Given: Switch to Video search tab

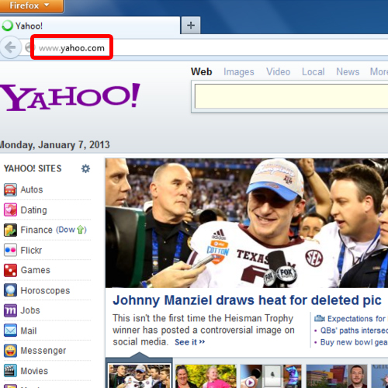Looking at the screenshot, I should click(279, 71).
